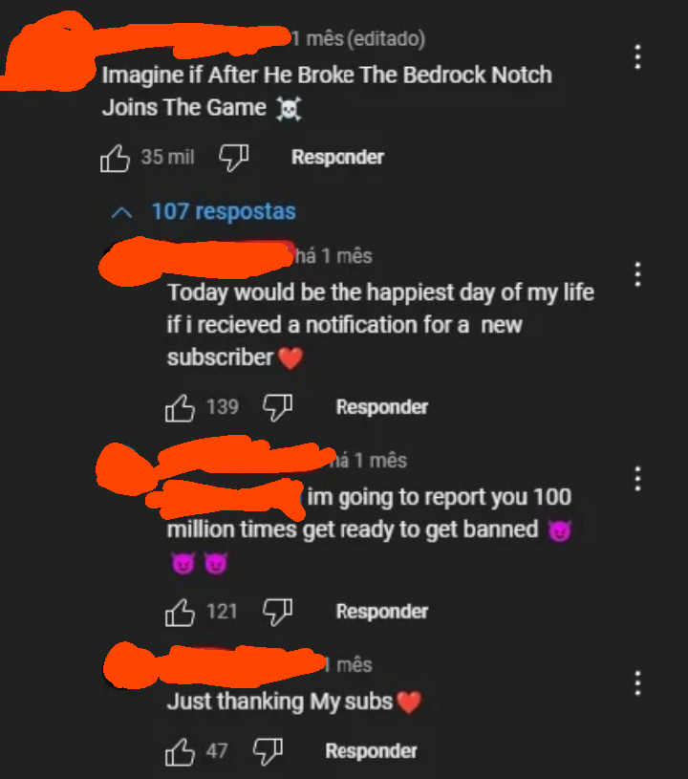The image size is (688, 779).
Task: Click Responder under the 139-like reply
Action: [382, 407]
